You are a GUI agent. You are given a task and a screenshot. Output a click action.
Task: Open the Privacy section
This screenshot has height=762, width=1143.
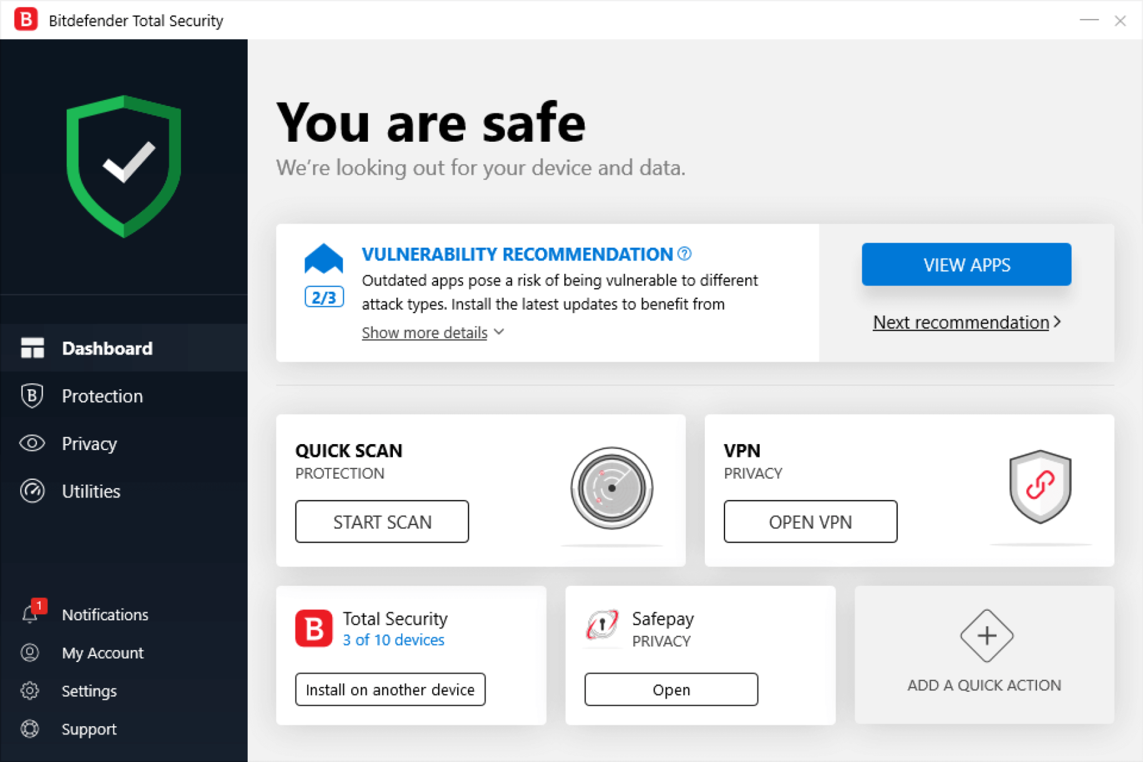coord(89,444)
